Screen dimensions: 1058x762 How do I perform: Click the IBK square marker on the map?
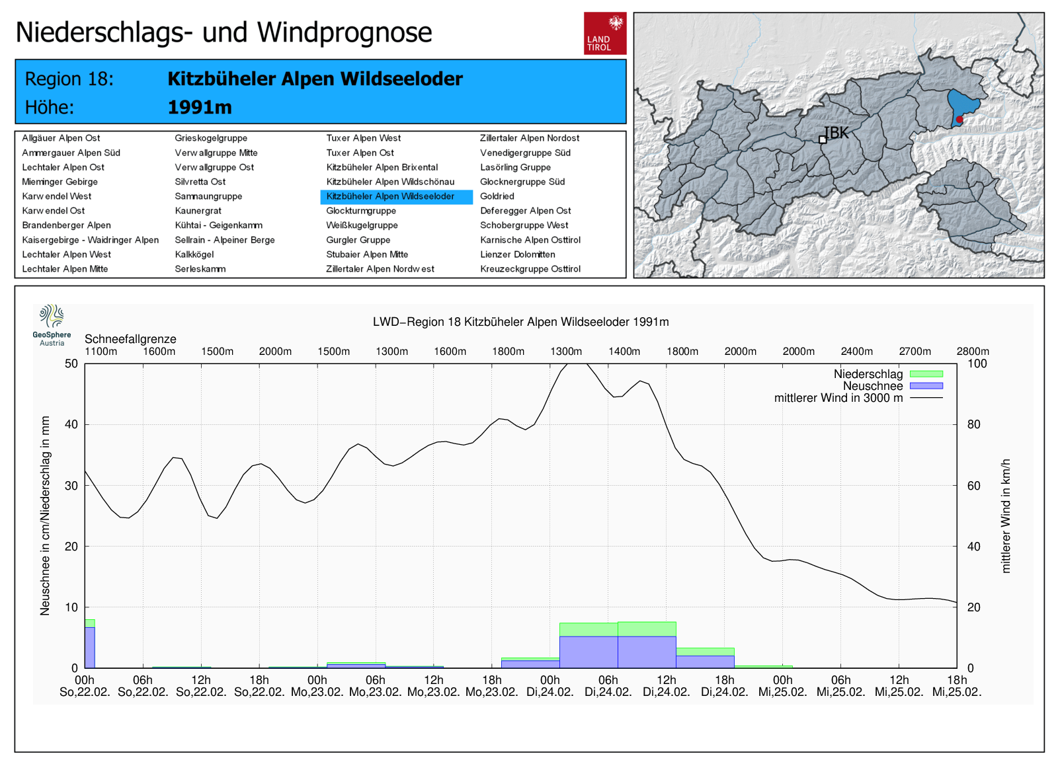click(823, 139)
